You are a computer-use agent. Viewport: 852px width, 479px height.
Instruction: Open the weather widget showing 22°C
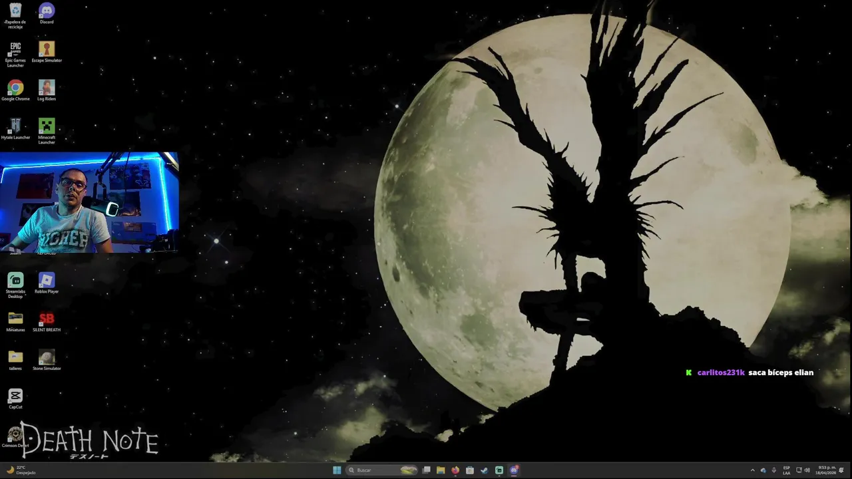[20, 470]
